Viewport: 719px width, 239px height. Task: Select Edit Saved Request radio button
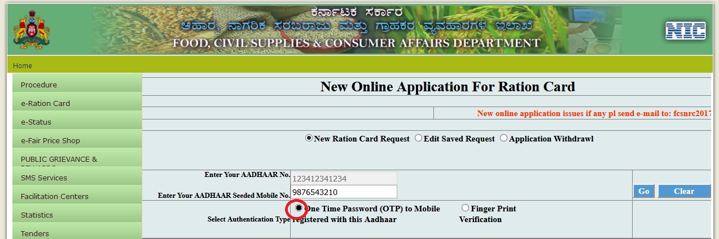pyautogui.click(x=418, y=138)
